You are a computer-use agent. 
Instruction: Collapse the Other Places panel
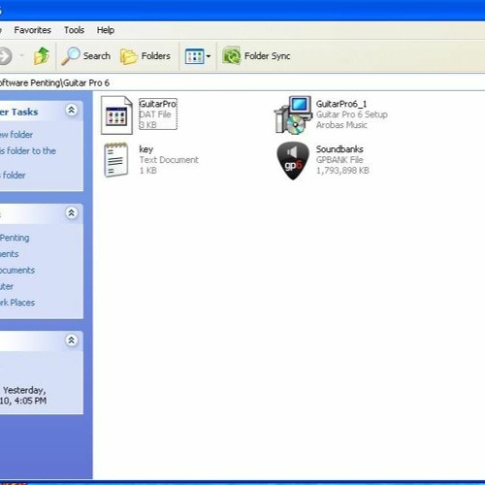click(71, 212)
